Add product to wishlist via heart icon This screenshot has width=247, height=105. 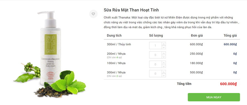pos(93,14)
